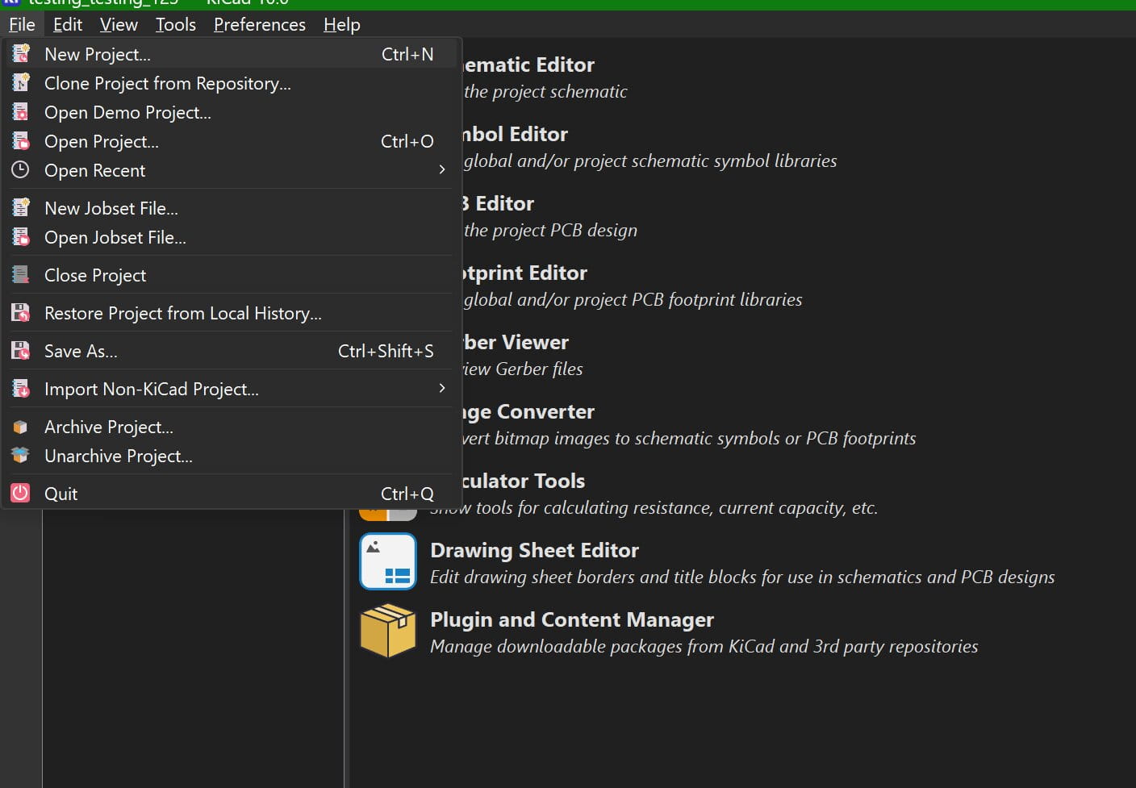Viewport: 1136px width, 788px height.
Task: Select Open Jobset File menu entry
Action: tap(115, 237)
